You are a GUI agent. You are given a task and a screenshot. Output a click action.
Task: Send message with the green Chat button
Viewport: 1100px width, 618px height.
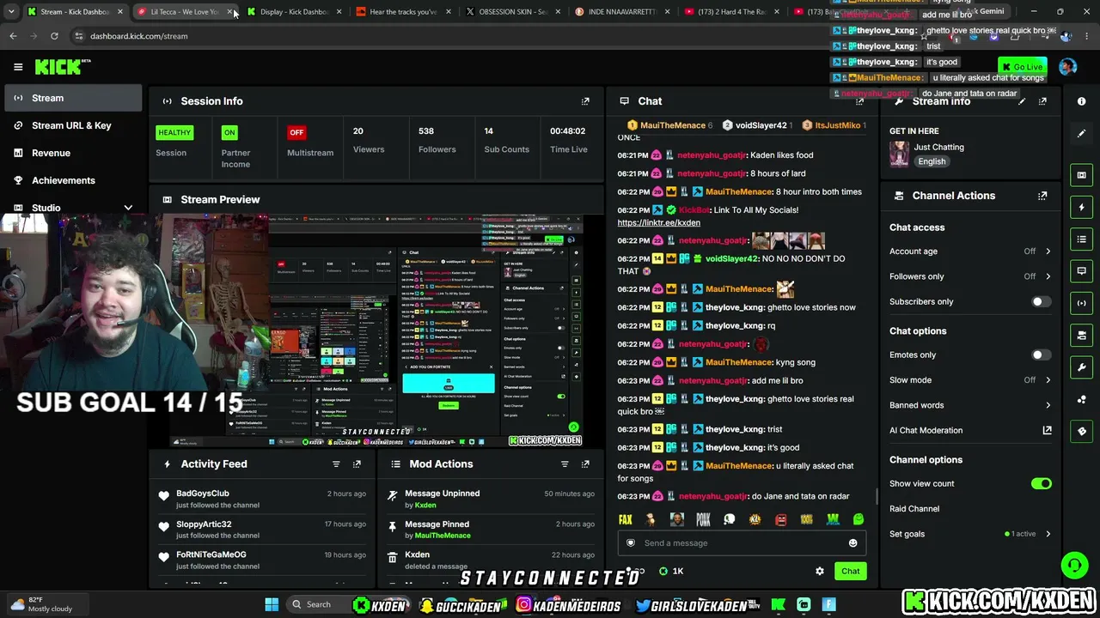[x=850, y=572]
